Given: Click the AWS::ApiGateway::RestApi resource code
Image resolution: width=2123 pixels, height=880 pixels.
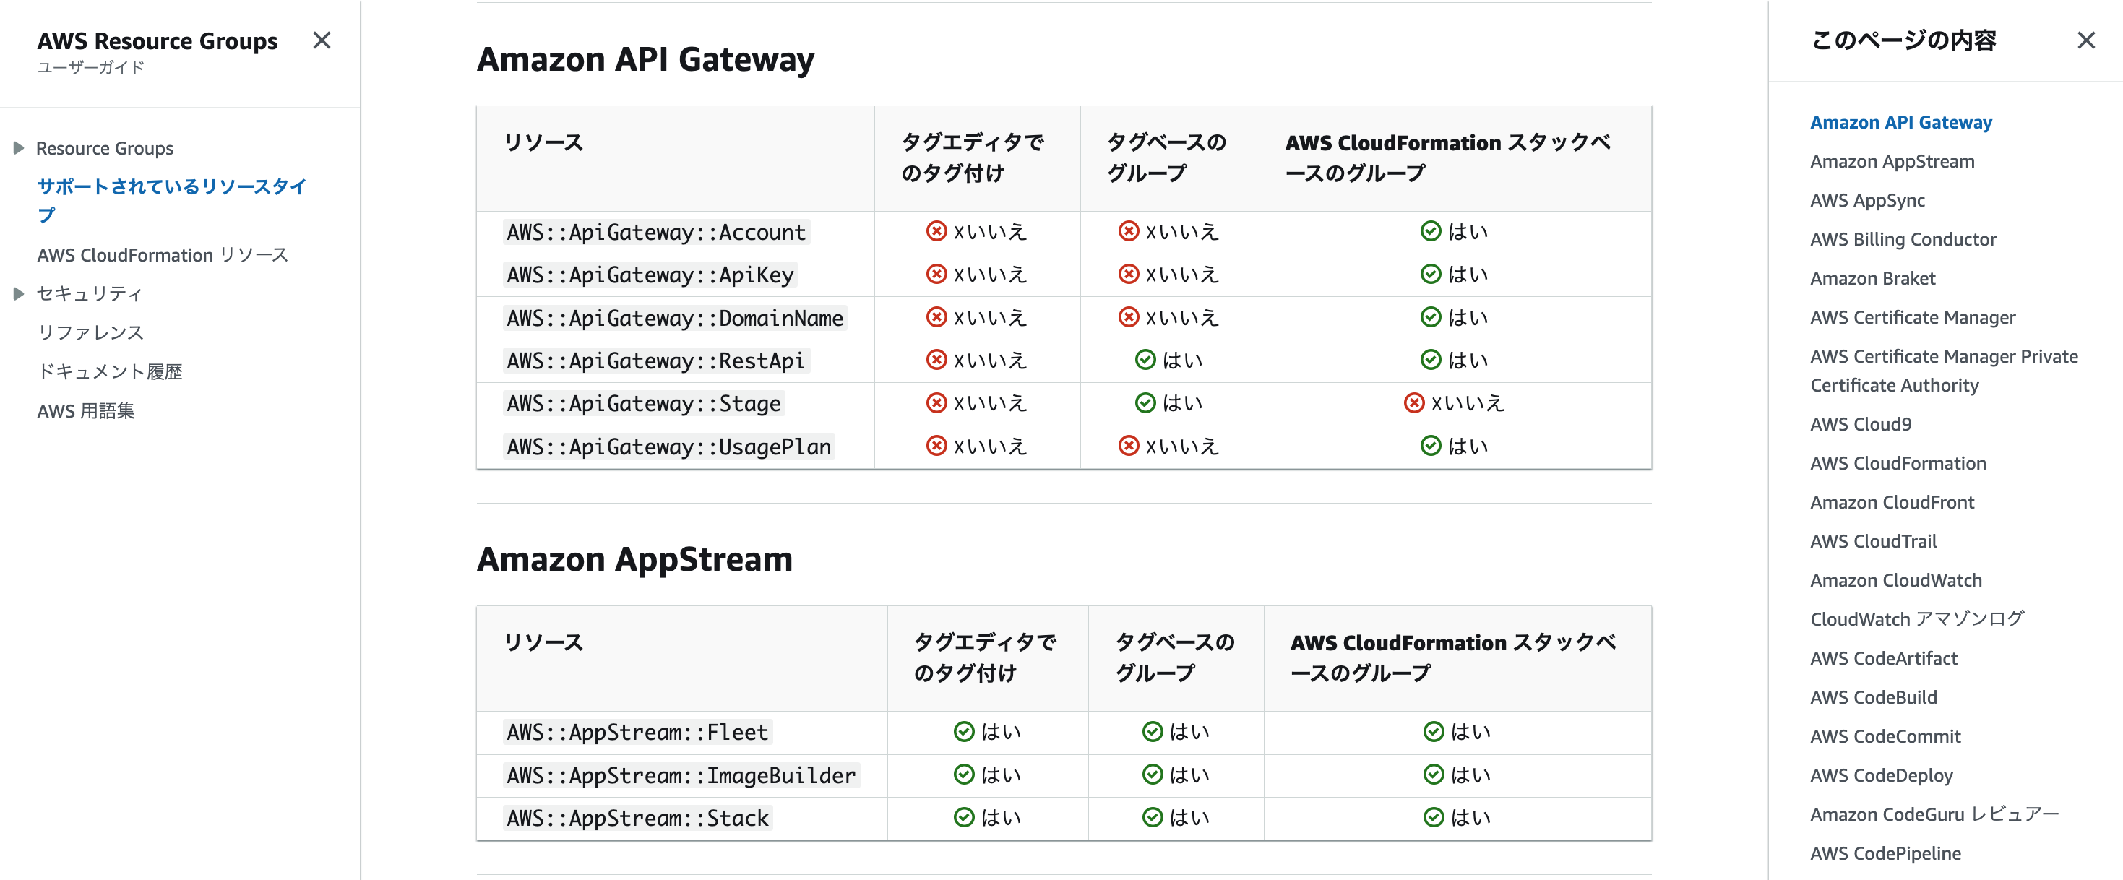Looking at the screenshot, I should pos(655,361).
